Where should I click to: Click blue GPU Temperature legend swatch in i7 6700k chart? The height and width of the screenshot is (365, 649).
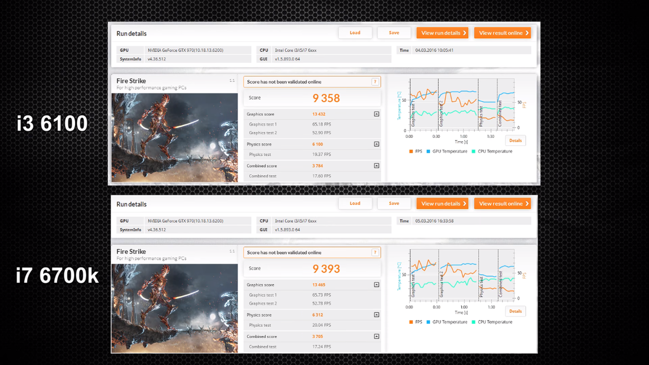coord(428,322)
